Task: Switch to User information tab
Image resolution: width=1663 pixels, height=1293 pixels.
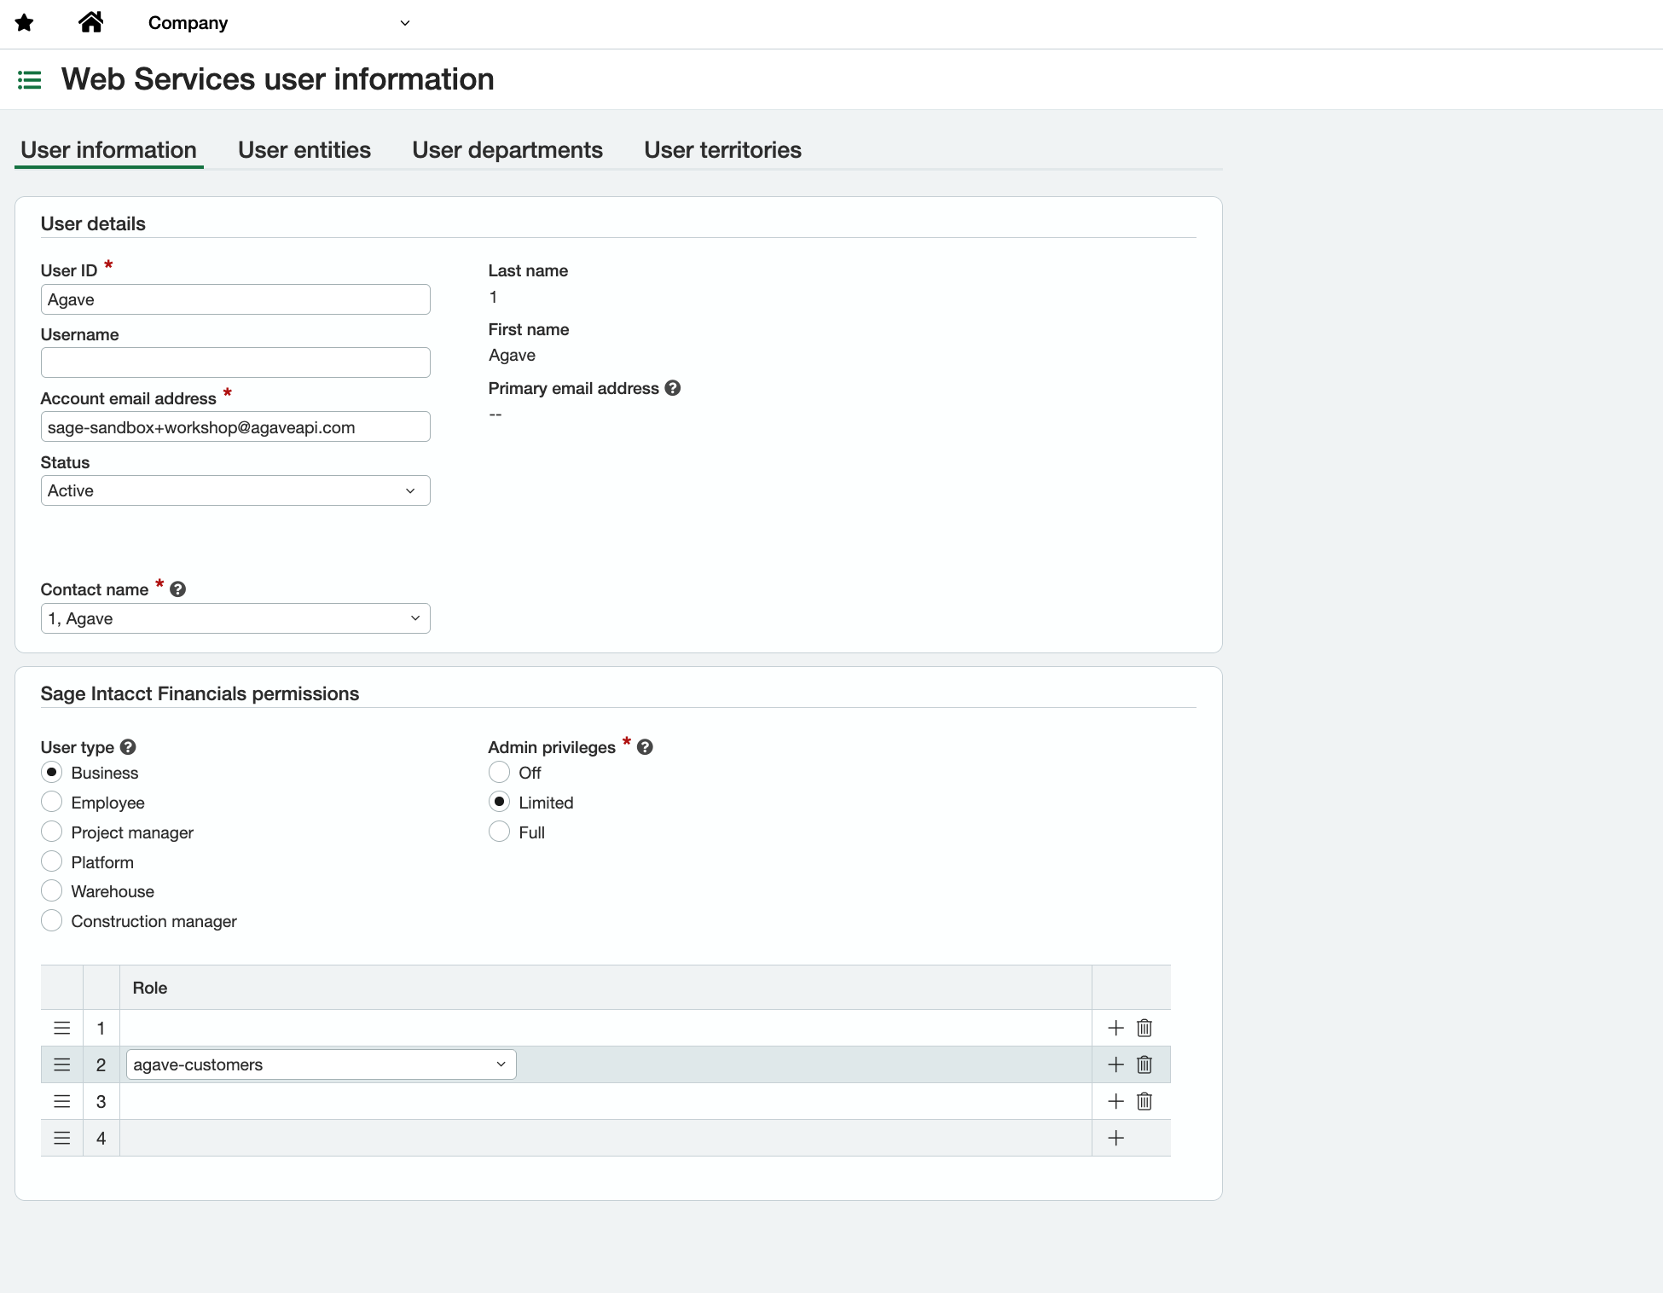Action: pyautogui.click(x=109, y=150)
